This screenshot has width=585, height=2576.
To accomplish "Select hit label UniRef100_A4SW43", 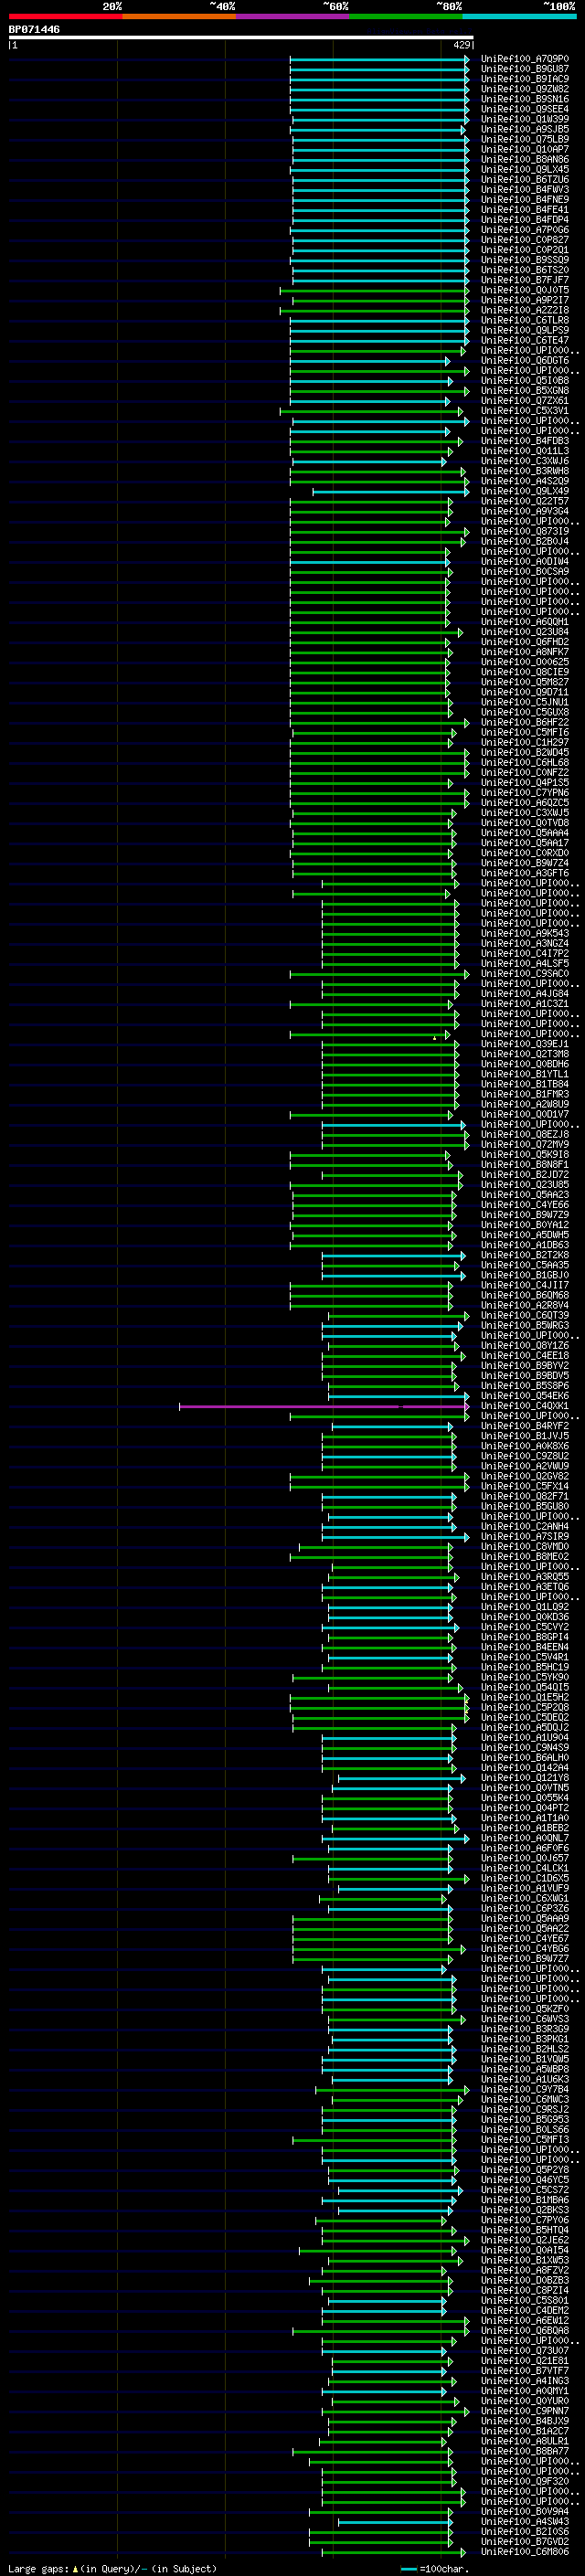I will click(524, 2521).
